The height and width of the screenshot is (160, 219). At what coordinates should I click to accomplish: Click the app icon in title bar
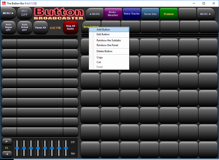coord(4,3)
